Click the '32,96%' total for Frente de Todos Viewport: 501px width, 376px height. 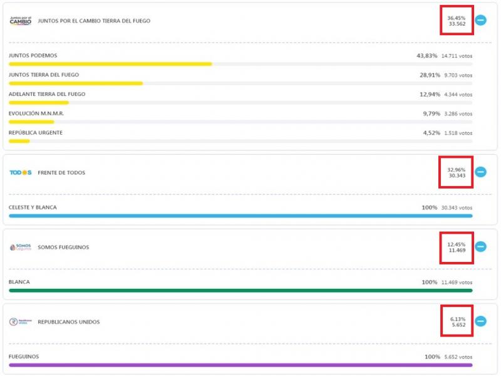(x=457, y=170)
